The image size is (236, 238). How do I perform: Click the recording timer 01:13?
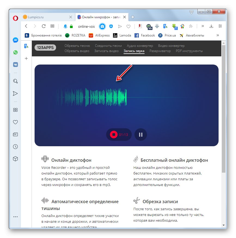tap(123, 135)
